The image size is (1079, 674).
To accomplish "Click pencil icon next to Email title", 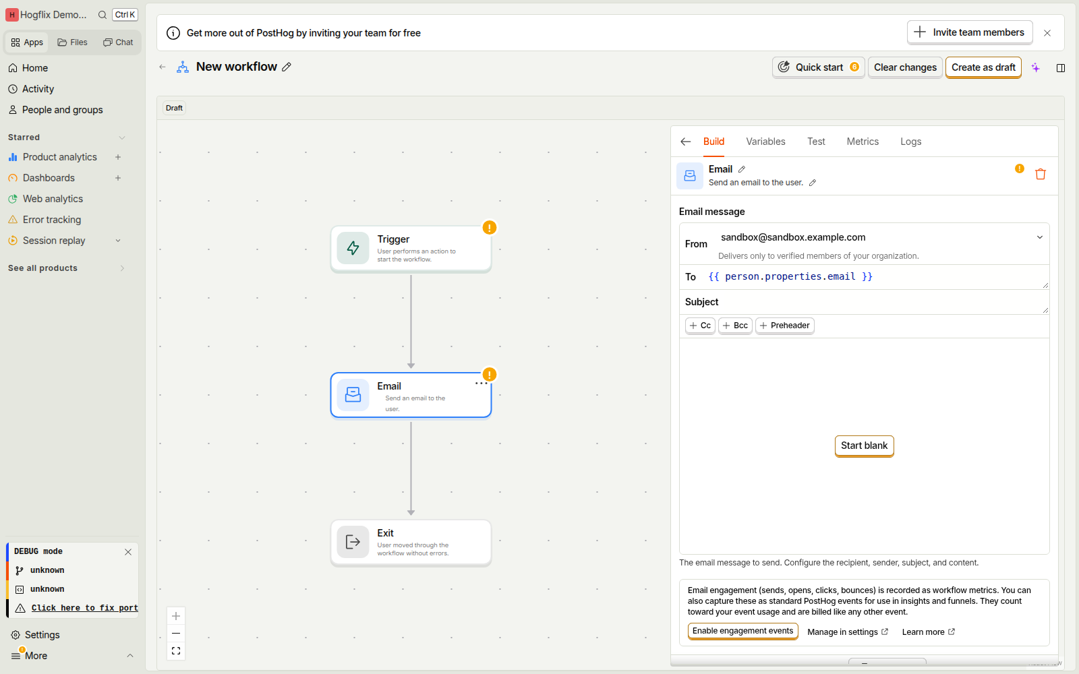I will (742, 169).
